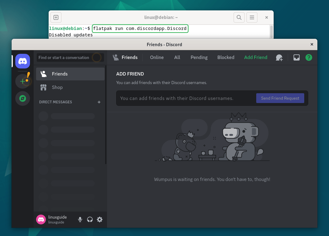The height and width of the screenshot is (236, 329).
Task: Toggle microphone mute
Action: point(80,219)
